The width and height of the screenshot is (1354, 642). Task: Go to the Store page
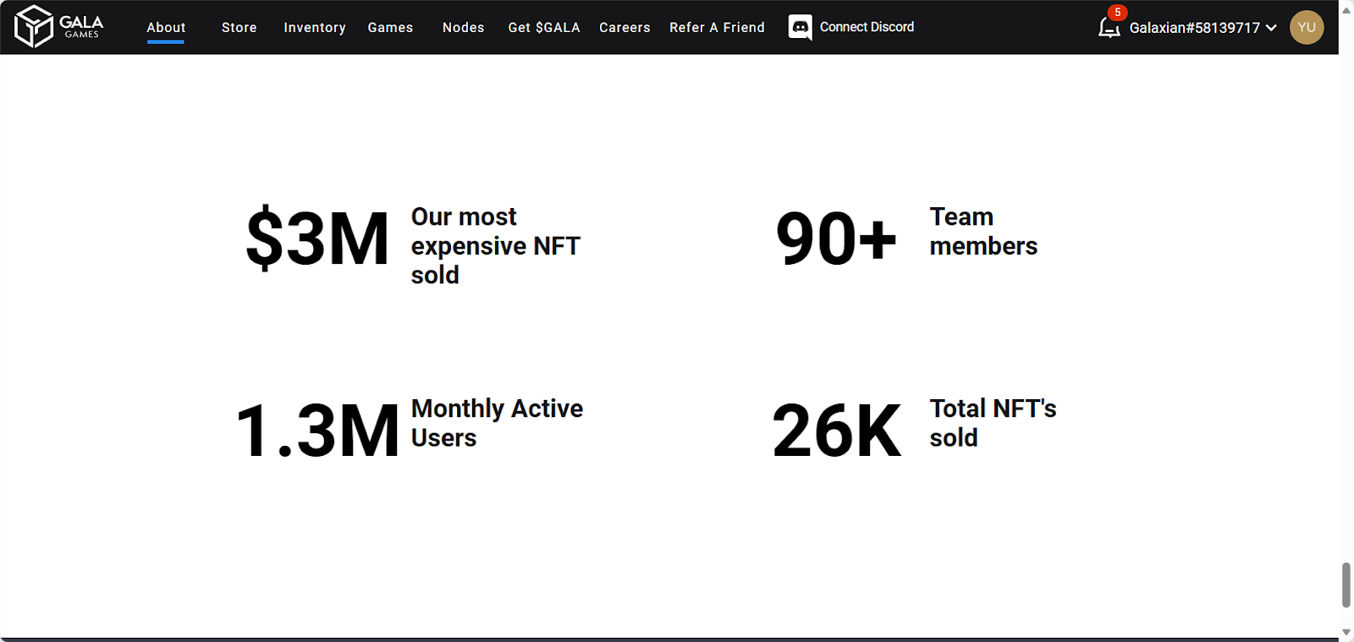[239, 27]
